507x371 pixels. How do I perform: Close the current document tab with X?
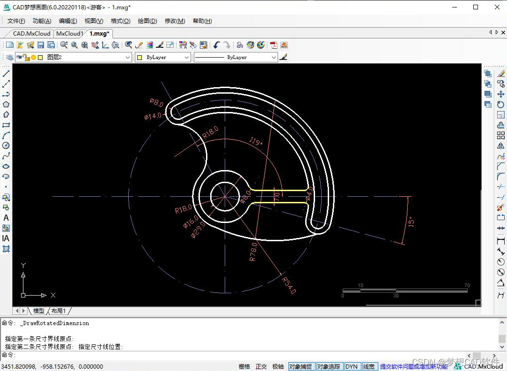(503, 32)
